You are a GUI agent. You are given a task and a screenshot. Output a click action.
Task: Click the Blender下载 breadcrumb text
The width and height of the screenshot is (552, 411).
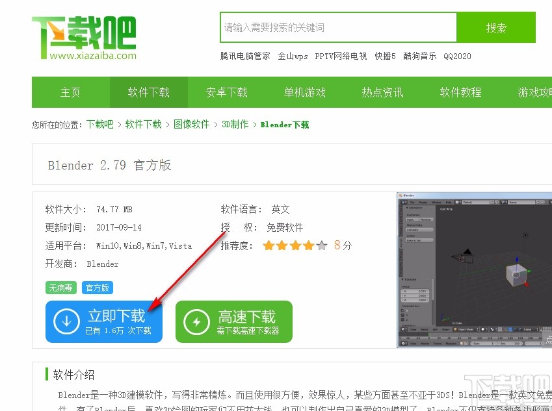coord(285,125)
